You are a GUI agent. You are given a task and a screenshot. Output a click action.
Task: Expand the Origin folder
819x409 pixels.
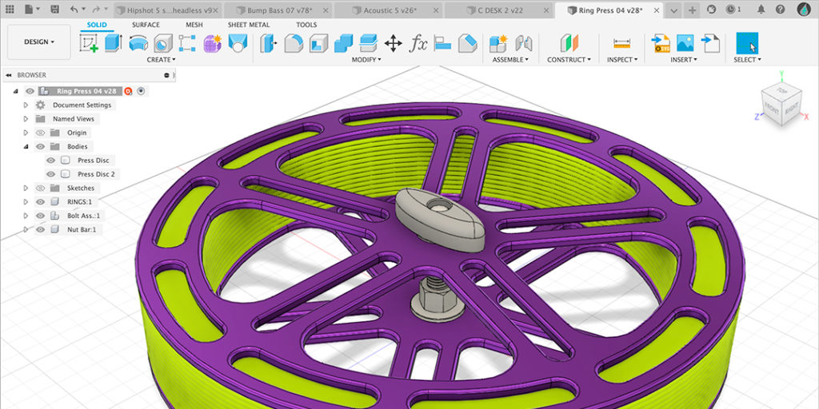pyautogui.click(x=26, y=133)
